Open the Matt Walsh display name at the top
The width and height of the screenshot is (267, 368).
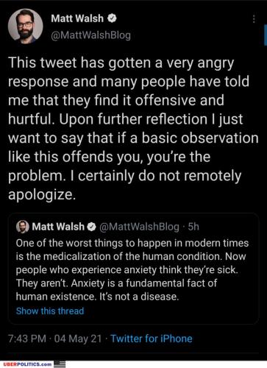coord(77,18)
